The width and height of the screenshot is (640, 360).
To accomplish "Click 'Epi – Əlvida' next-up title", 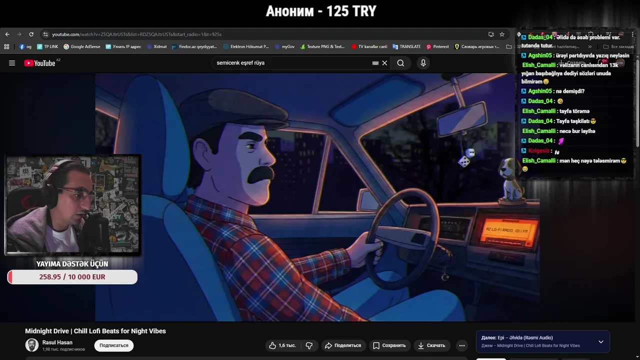I will tap(525, 337).
